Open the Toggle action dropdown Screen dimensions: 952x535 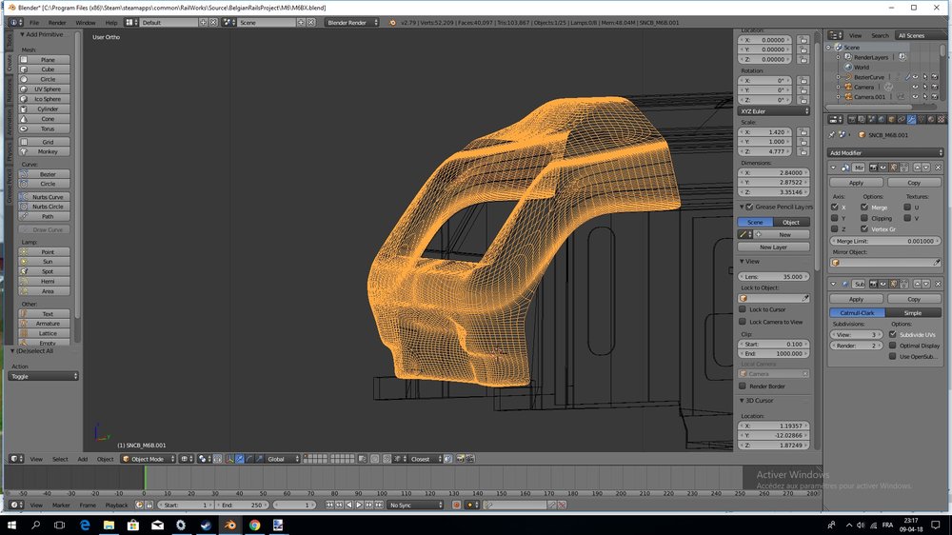click(43, 377)
